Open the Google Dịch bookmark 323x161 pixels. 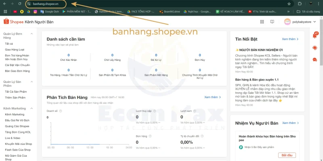(50, 12)
